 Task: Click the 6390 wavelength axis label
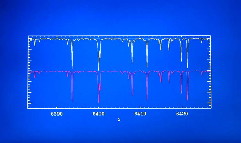57,114
